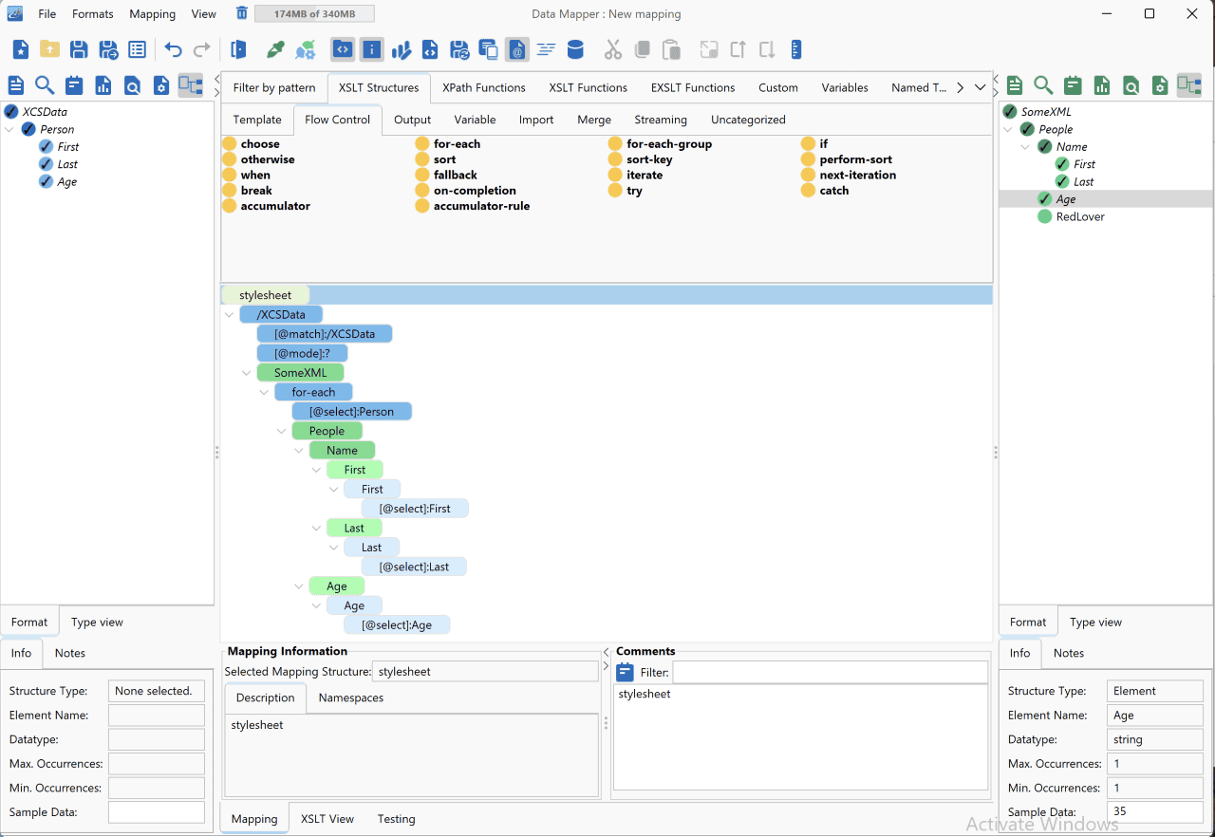
Task: Open the Mapping menu
Action: (153, 14)
